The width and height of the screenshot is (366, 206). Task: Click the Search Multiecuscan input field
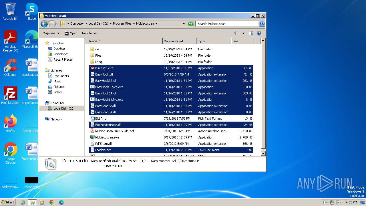(227, 24)
